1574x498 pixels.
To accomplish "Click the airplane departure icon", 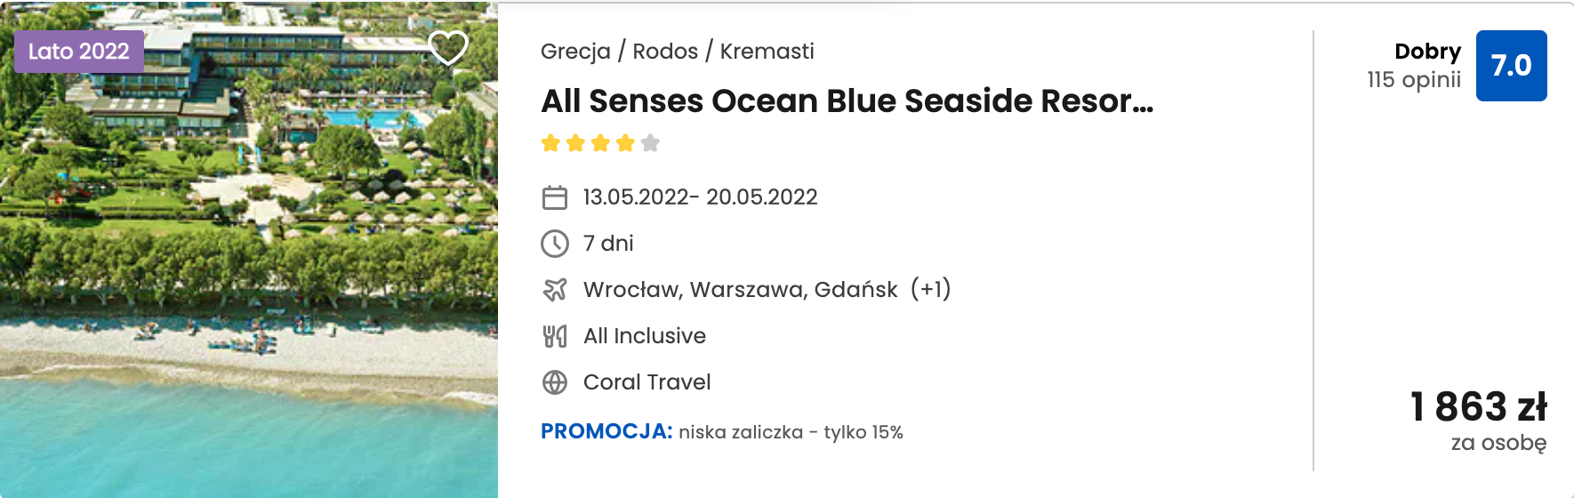I will (555, 290).
